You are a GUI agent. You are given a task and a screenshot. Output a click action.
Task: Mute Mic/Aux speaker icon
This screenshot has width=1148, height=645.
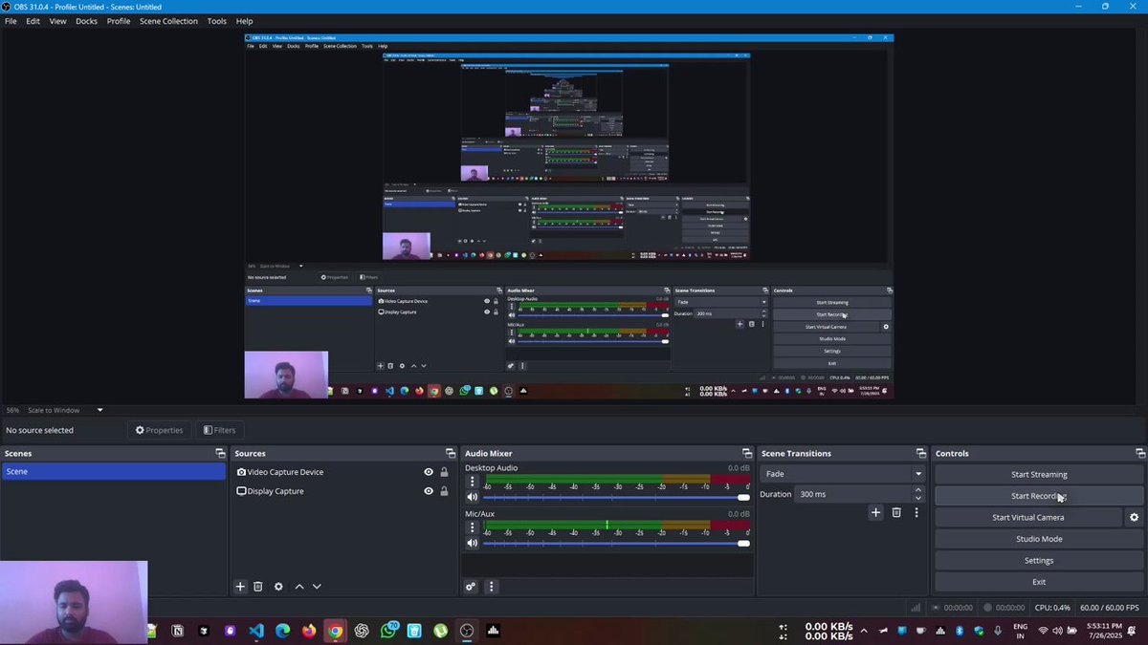click(472, 543)
